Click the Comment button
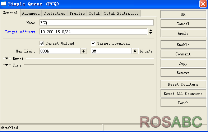Image resolution: width=208 pixels, height=132 pixels. point(183,54)
